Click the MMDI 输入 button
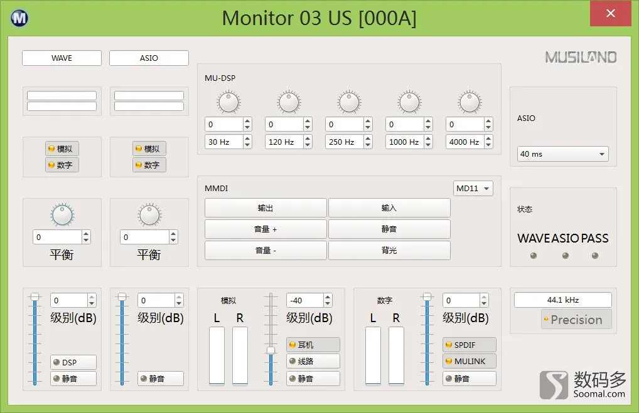The image size is (639, 413). coord(389,208)
